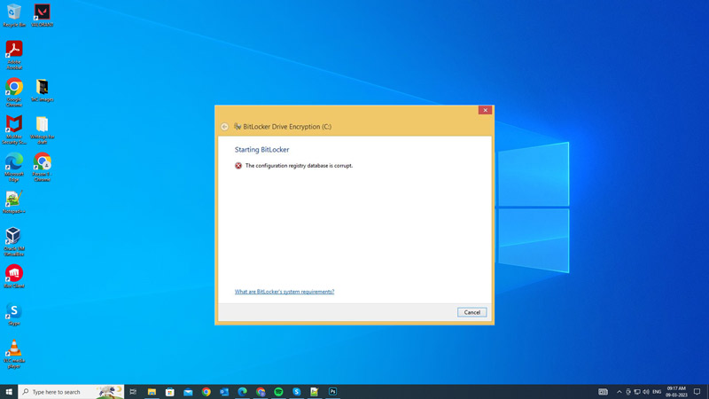The height and width of the screenshot is (399, 709).
Task: Select the Adobe Acrobat desktop shortcut
Action: coord(14,55)
